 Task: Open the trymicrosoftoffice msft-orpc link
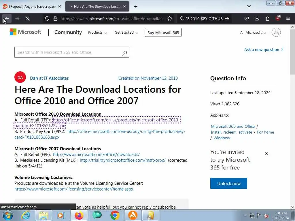[x=123, y=160]
